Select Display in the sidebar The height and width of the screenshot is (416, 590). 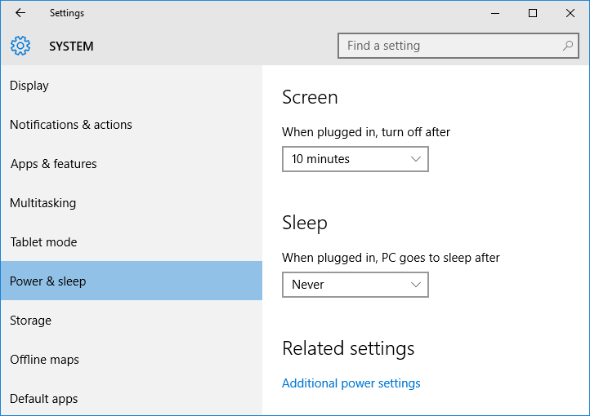coord(132,86)
